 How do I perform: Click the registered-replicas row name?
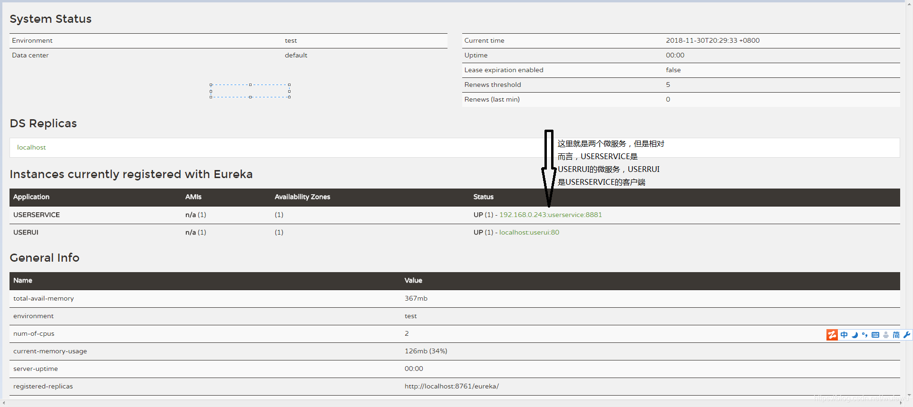tap(43, 386)
